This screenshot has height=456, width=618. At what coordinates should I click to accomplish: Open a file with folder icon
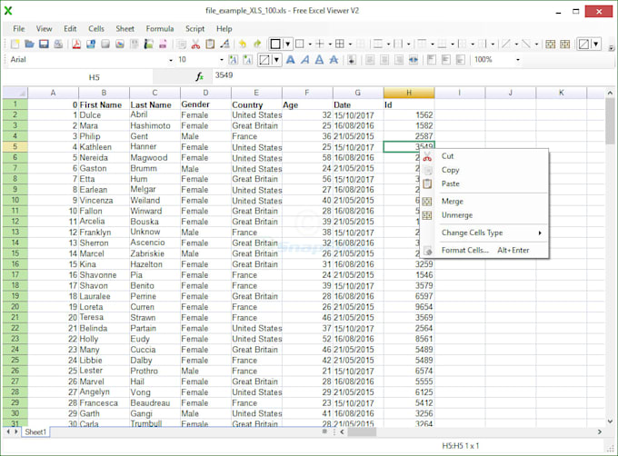[29, 45]
